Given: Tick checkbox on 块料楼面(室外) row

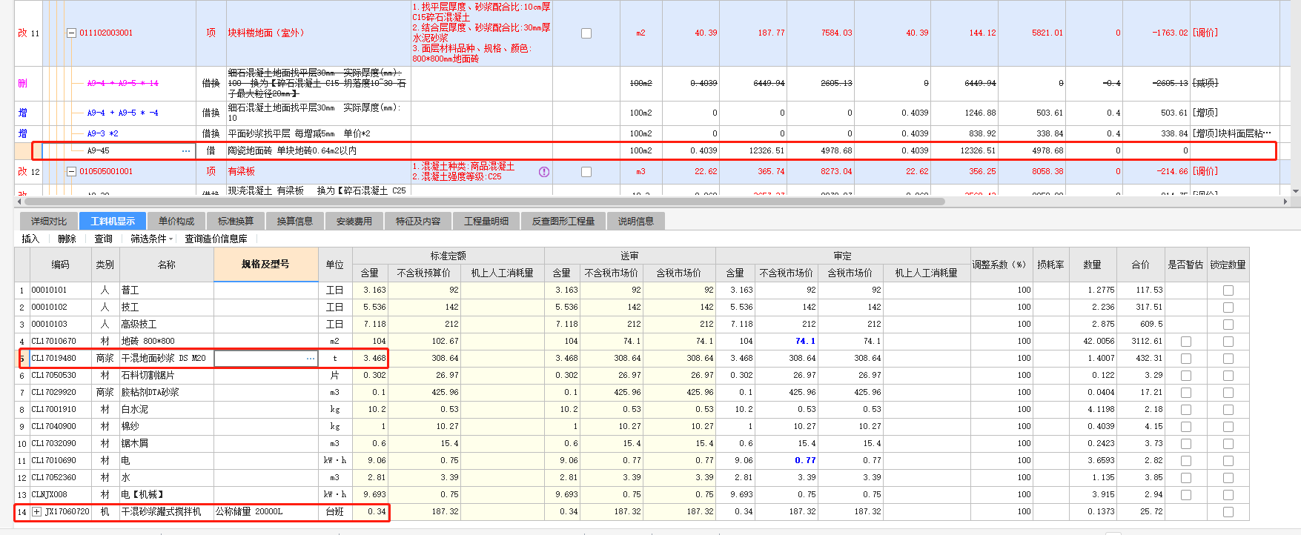Looking at the screenshot, I should click(586, 33).
